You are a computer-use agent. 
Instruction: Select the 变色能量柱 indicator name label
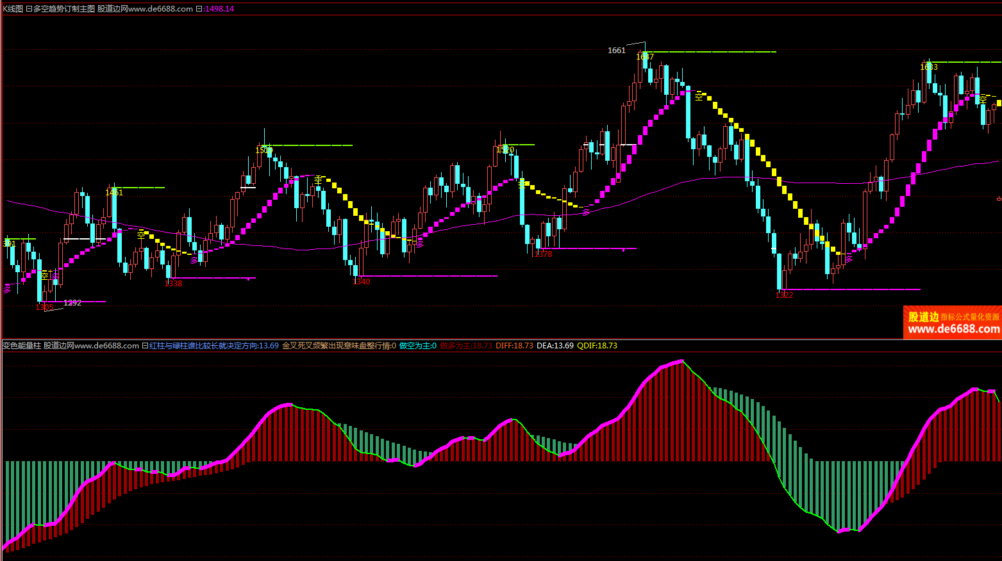[x=21, y=346]
